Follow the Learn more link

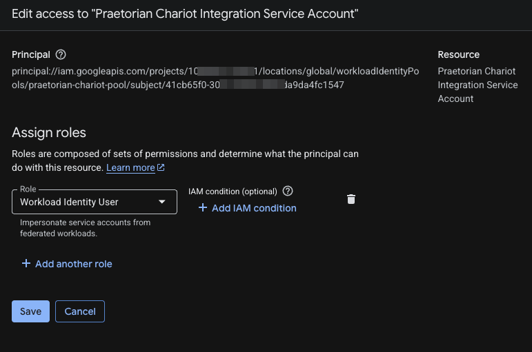pos(130,167)
